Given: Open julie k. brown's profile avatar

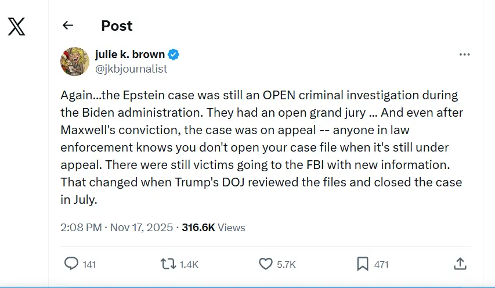Looking at the screenshot, I should (x=74, y=61).
